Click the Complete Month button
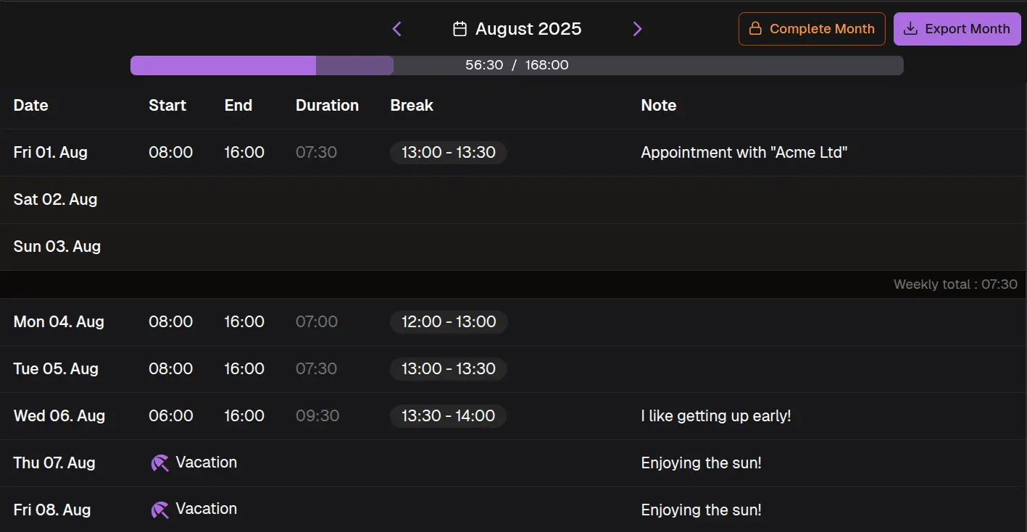 point(812,29)
